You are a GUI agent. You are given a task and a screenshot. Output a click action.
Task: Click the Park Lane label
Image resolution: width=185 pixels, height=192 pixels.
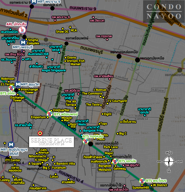(x=111, y=147)
